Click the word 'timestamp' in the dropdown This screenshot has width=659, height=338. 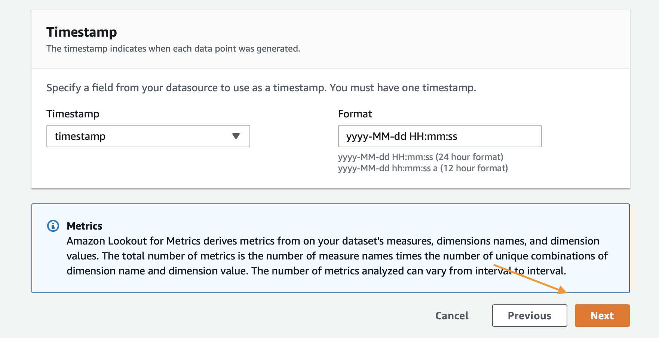click(x=80, y=136)
